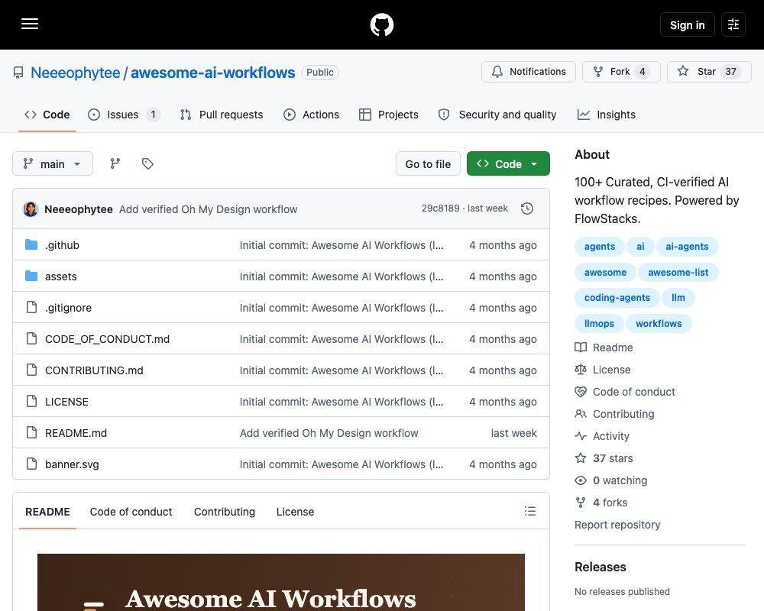Open commit history clock icon
Image resolution: width=764 pixels, height=611 pixels.
(x=526, y=209)
